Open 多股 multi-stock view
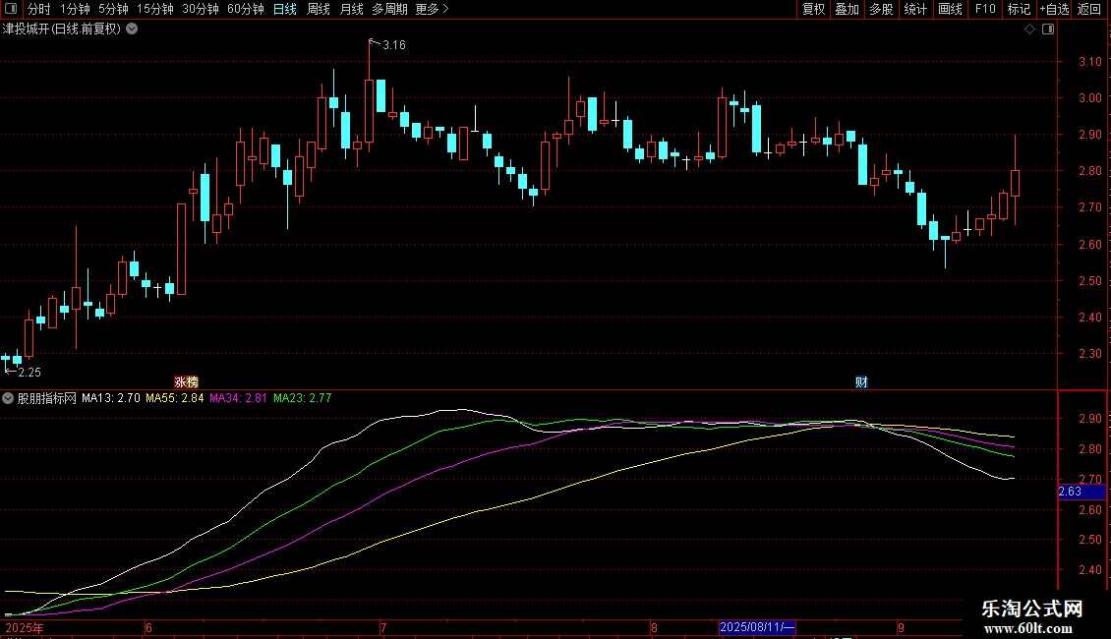The height and width of the screenshot is (639, 1111). pyautogui.click(x=881, y=9)
